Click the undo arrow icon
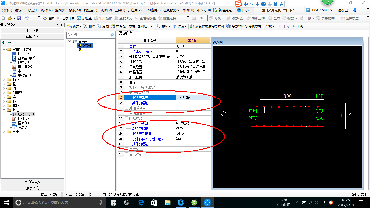Image resolution: width=370 pixels, height=208 pixels. pos(27,18)
